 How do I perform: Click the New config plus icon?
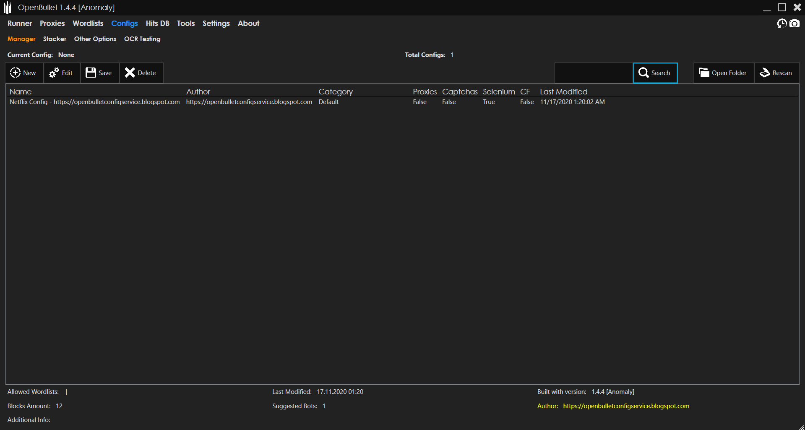tap(15, 73)
